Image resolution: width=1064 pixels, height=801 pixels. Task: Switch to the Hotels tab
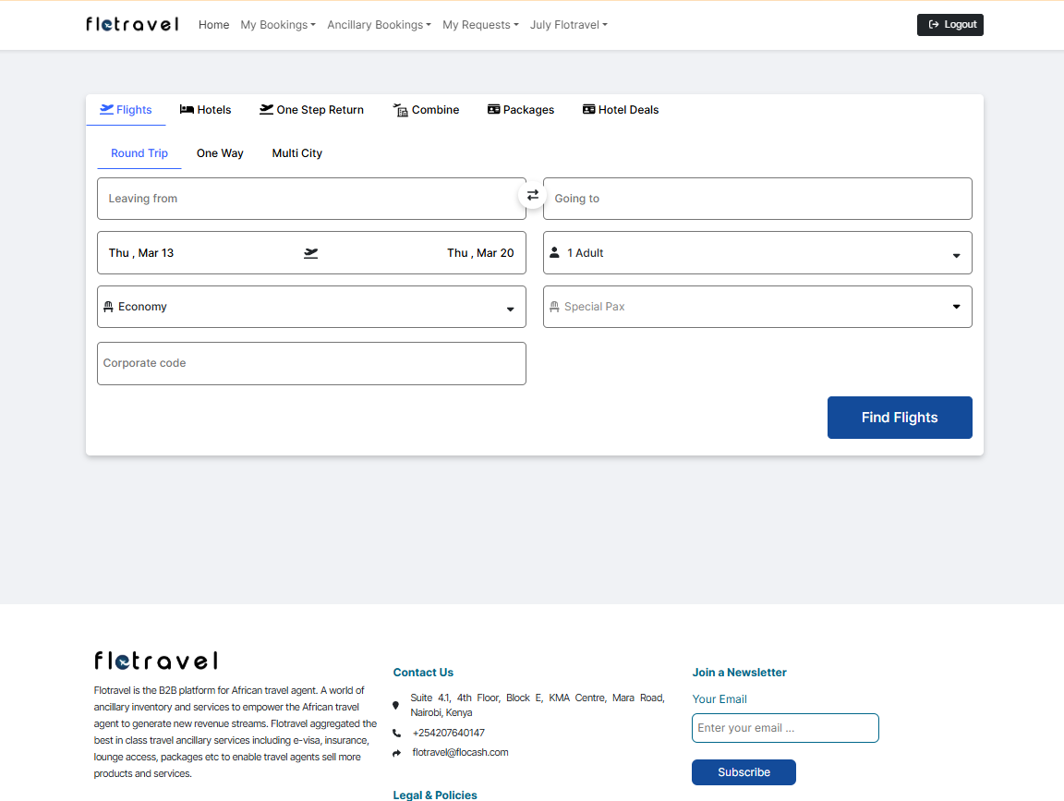(206, 110)
